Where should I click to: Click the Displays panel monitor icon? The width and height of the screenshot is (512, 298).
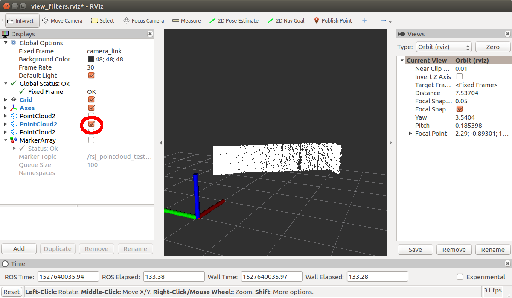point(5,34)
